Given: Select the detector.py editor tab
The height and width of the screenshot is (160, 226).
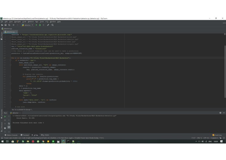Looking at the screenshot, I should [x=10, y=32].
